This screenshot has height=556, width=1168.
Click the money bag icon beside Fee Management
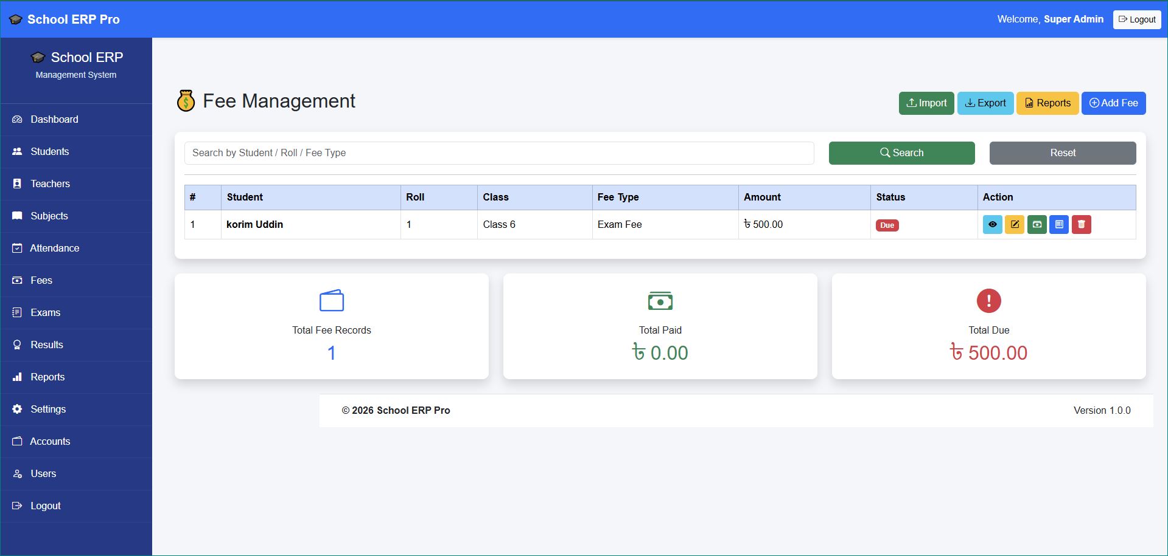click(x=186, y=101)
